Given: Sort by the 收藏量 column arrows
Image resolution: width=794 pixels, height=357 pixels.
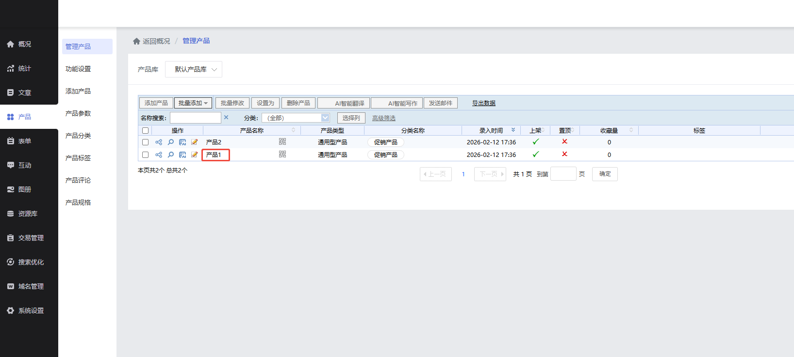Looking at the screenshot, I should click(631, 130).
